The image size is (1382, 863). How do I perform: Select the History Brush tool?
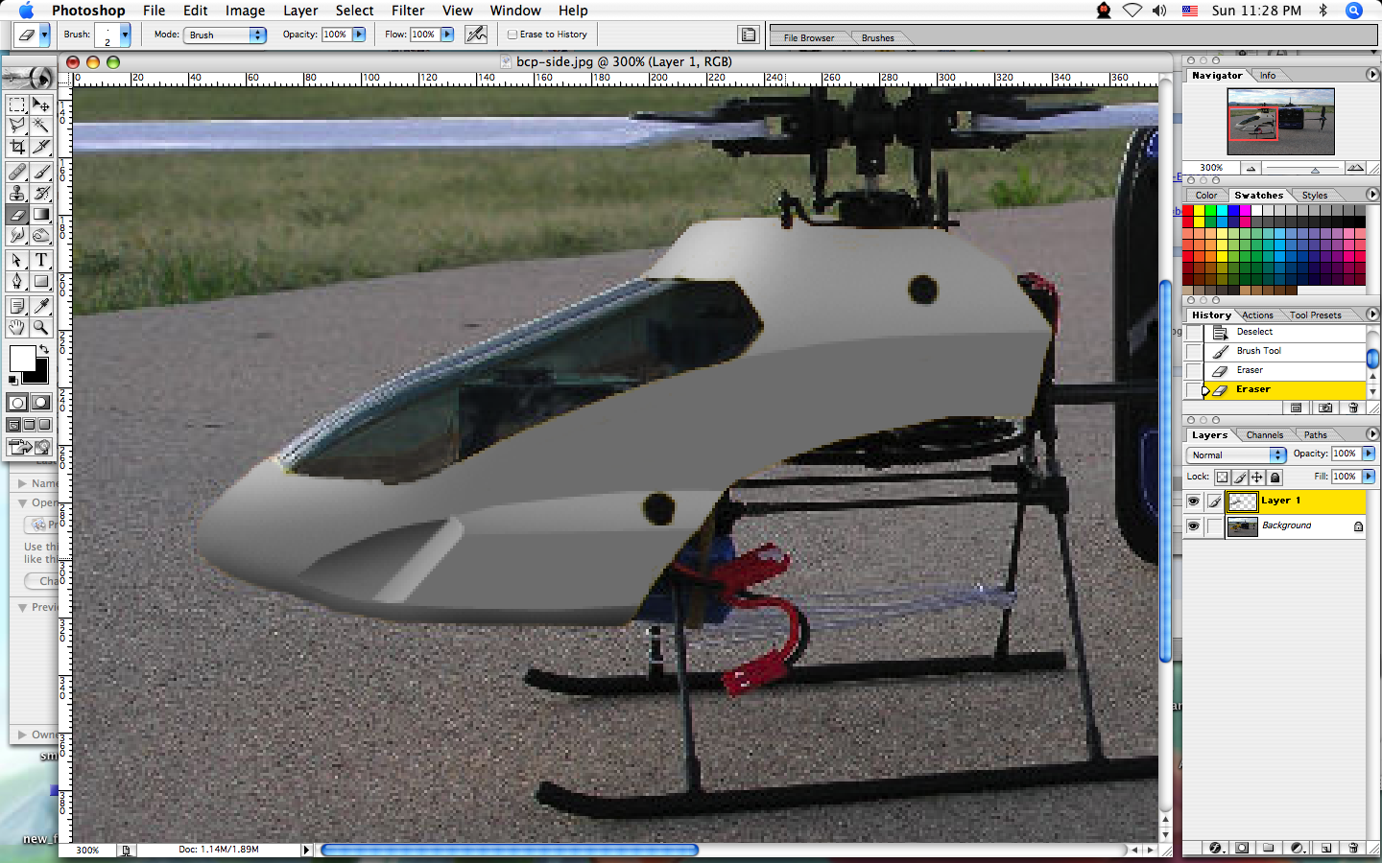(x=41, y=194)
